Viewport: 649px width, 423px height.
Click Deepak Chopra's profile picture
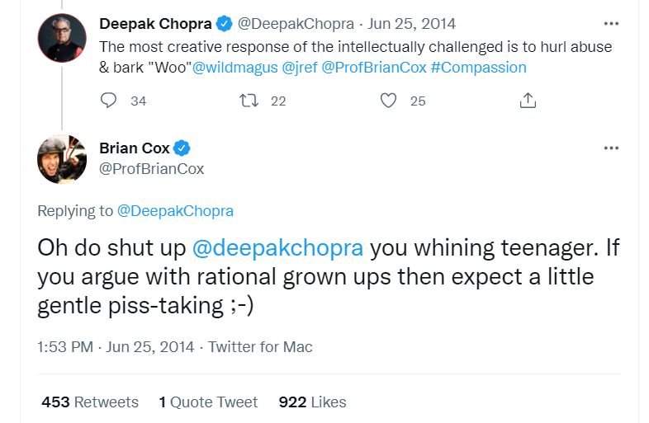(62, 38)
